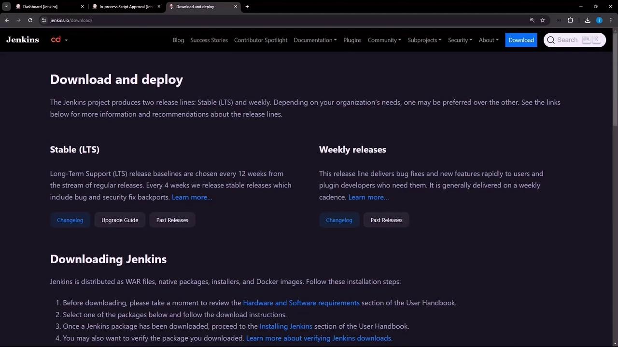618x347 pixels.
Task: Open a new browser tab
Action: (x=247, y=6)
